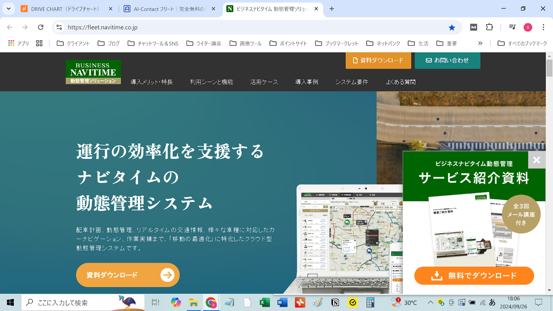The width and height of the screenshot is (553, 311).
Task: Click the BUSINESS NAVITIME logo
Action: 93,72
